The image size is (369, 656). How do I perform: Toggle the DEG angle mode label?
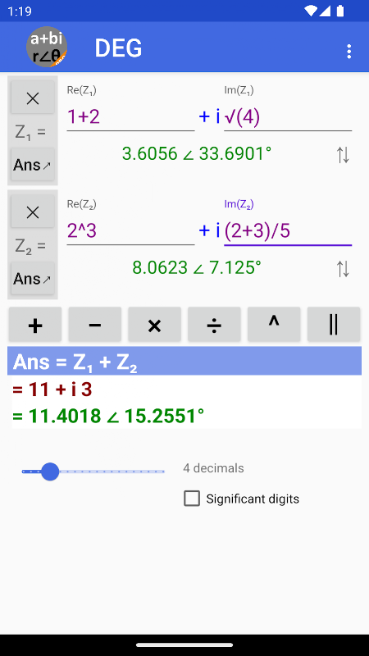[x=118, y=48]
